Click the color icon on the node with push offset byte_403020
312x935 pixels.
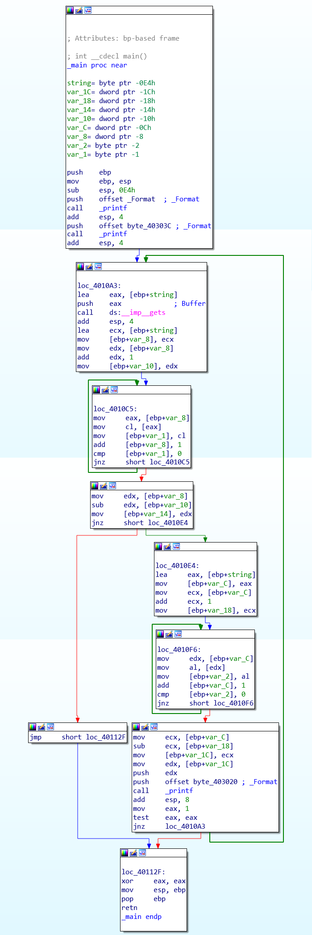(x=136, y=727)
